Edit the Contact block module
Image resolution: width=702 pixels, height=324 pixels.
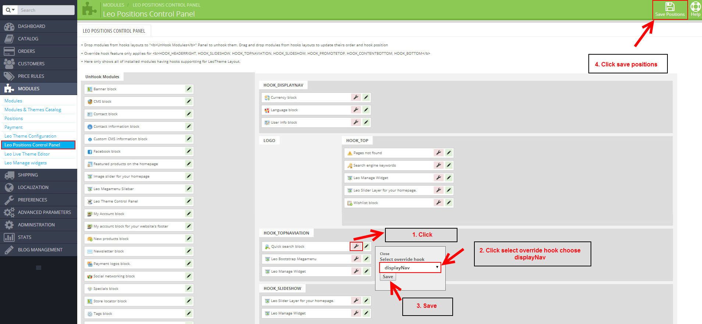click(189, 114)
